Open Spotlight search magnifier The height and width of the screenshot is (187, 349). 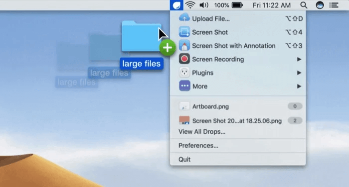(x=304, y=5)
